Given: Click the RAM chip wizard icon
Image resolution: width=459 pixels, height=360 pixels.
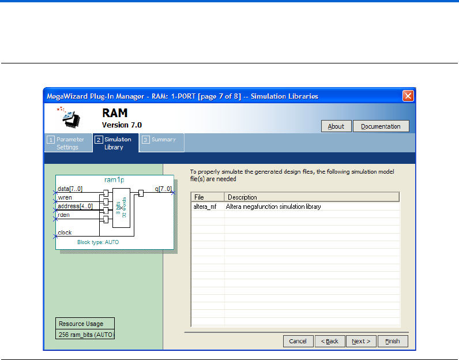Looking at the screenshot, I should tap(69, 117).
